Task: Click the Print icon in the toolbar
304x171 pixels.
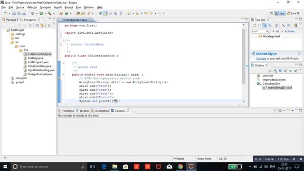Action: 24,13
